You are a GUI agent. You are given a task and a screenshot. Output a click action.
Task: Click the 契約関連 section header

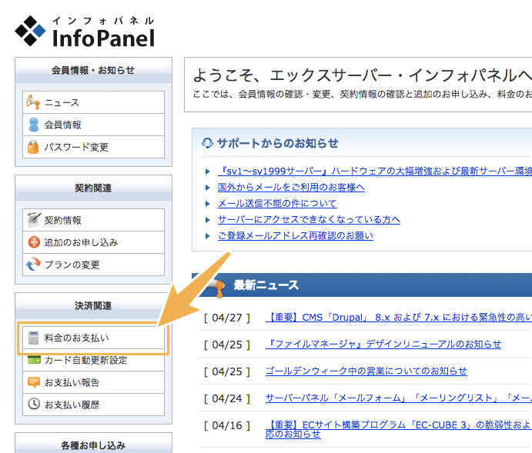tap(93, 188)
